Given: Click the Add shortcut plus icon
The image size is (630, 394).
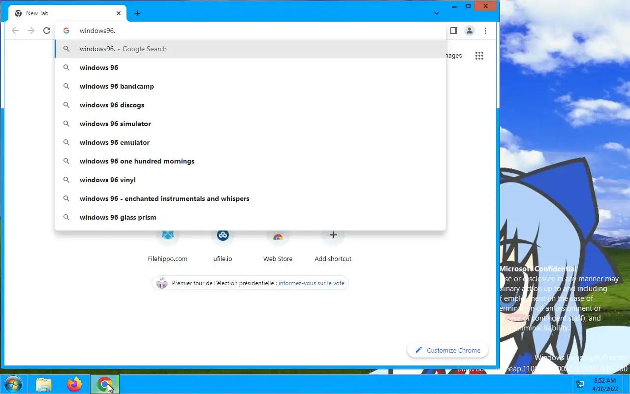Looking at the screenshot, I should coord(333,235).
